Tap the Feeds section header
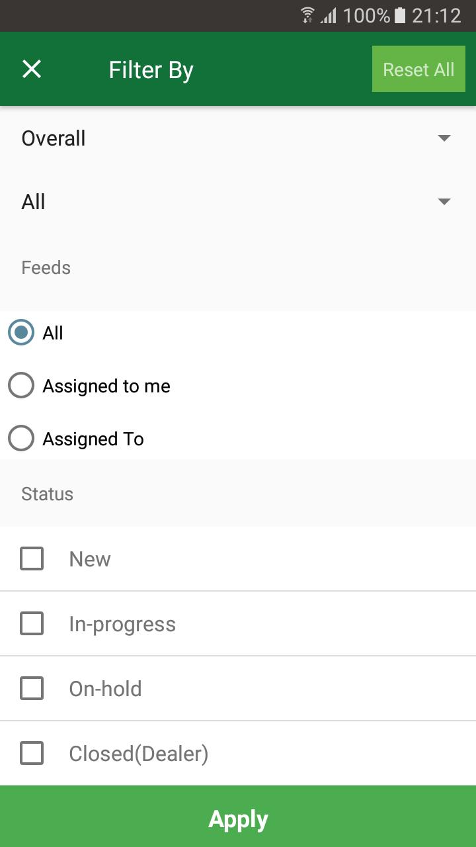Screen dimensions: 476x847 46,267
